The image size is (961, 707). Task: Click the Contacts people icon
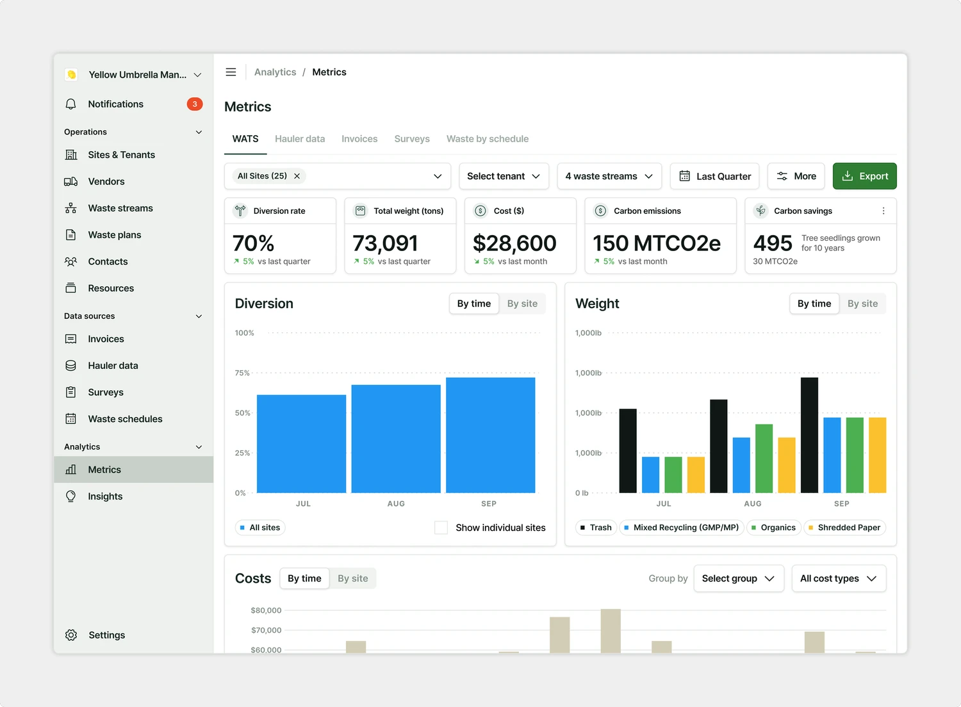tap(71, 261)
